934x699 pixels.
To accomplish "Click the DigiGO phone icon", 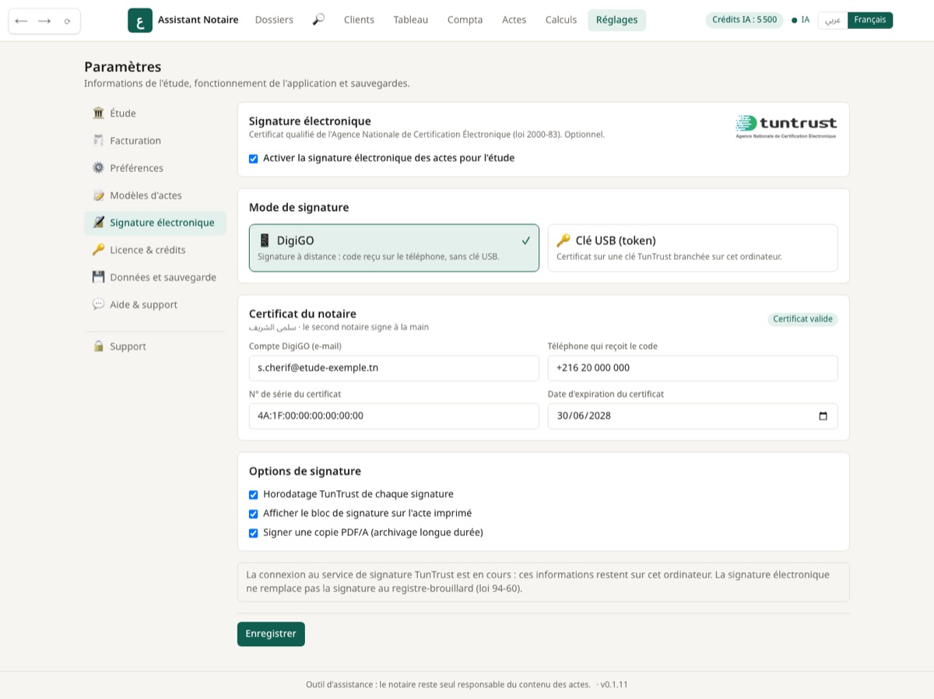I will (x=265, y=241).
